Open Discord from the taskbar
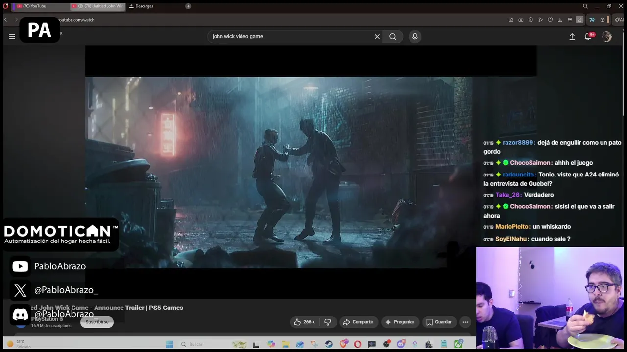The image size is (627, 352). pyautogui.click(x=401, y=344)
